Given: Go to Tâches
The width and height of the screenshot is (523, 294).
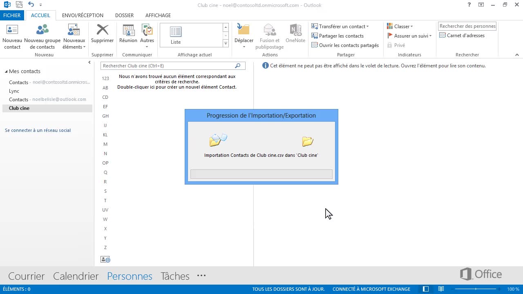Looking at the screenshot, I should coord(175,276).
